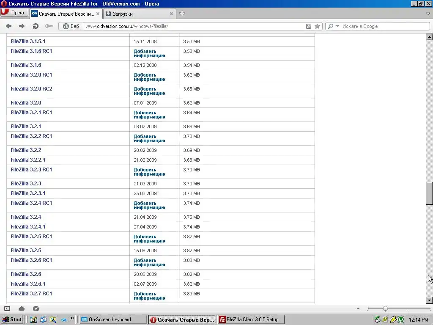Screen dimensions: 433x325
Task: Open the FileZilla 3.1.6 RC1 link
Action: [x=31, y=51]
